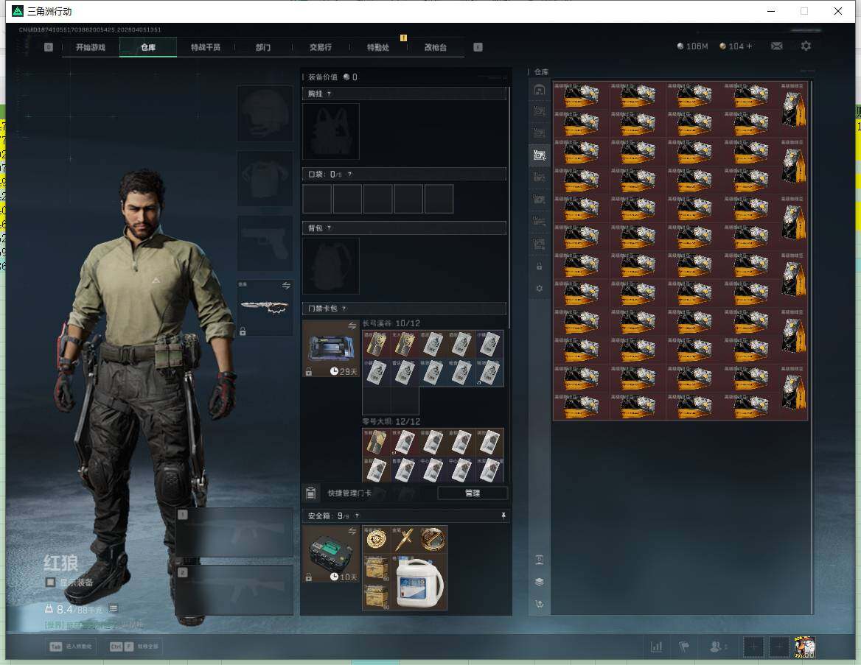The height and width of the screenshot is (665, 861).
Task: Click the warehouse card-view icon above the stack icon
Action: click(539, 560)
